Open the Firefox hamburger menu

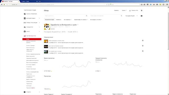click(167, 4)
